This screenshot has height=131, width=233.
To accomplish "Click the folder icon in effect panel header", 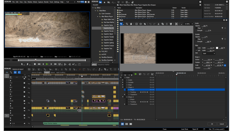I will [x=101, y=2].
